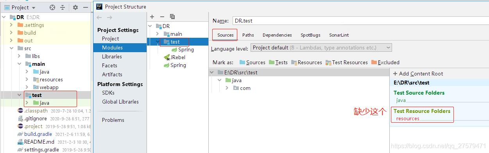Switch to the SonarLint tab

339,35
